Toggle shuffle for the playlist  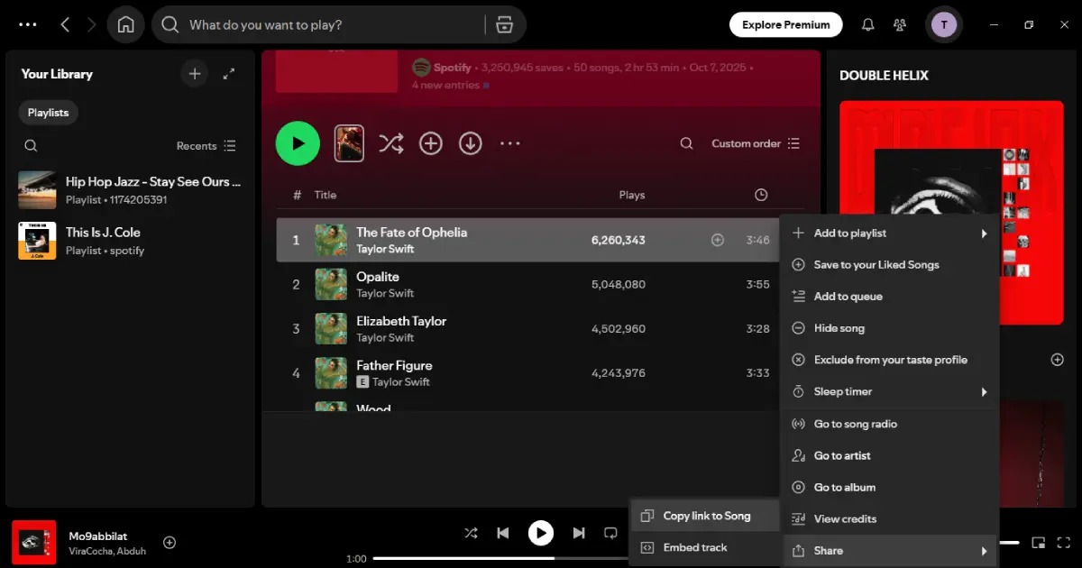(391, 142)
